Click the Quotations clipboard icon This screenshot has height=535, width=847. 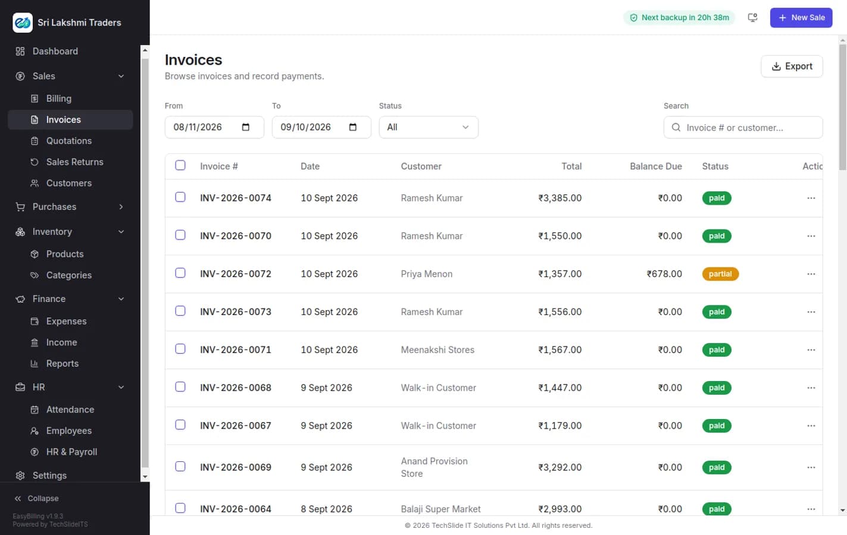(35, 141)
